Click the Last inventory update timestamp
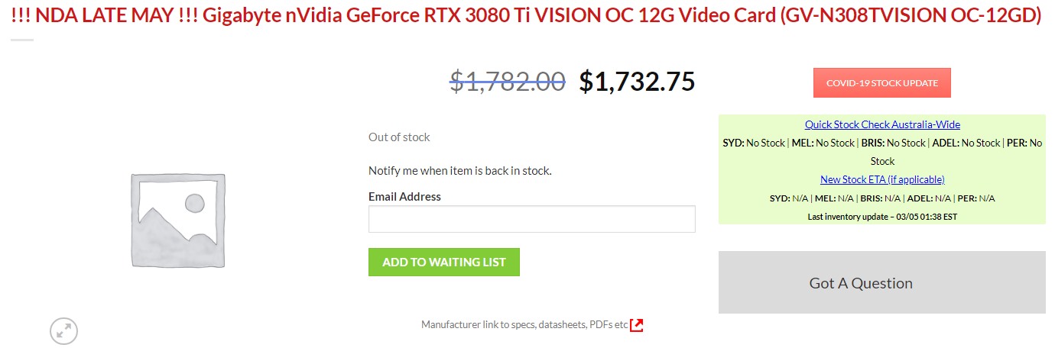This screenshot has width=1055, height=351. click(x=882, y=217)
